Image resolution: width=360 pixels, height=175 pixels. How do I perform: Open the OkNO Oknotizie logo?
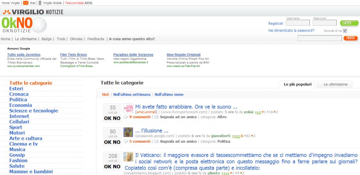pos(24,25)
